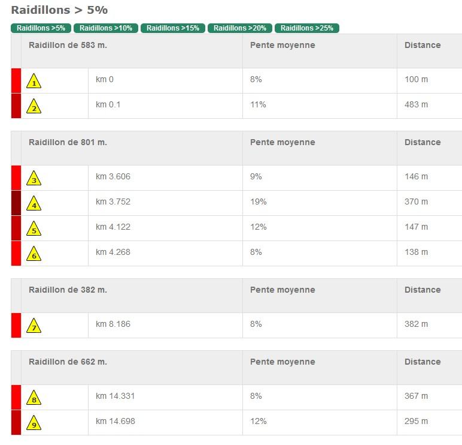Select the number 3 triangle marker
The width and height of the screenshot is (462, 445).
click(34, 178)
